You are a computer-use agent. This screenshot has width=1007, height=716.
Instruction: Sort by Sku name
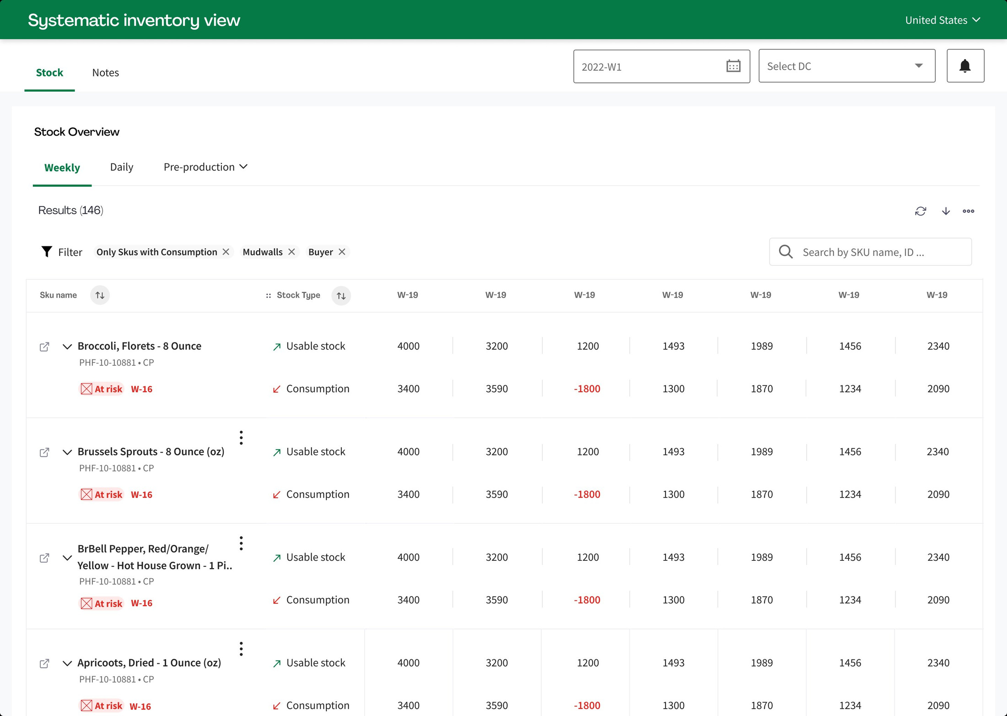coord(100,295)
